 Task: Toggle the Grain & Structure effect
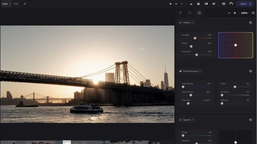181,71
